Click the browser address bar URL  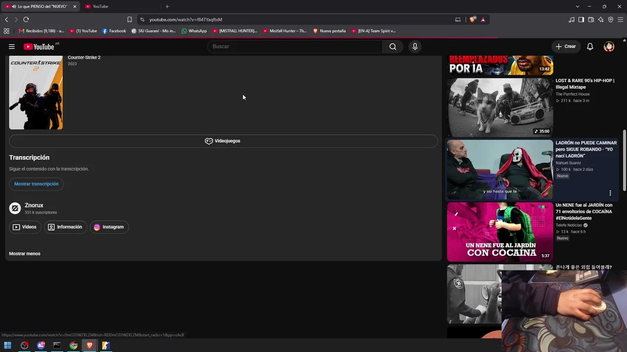pos(186,20)
